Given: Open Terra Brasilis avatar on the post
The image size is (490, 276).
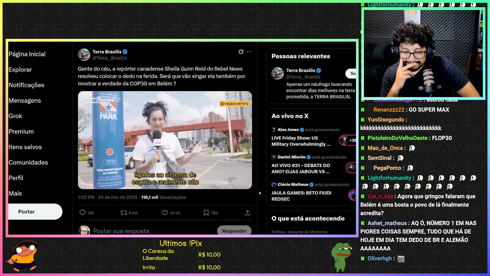Looking at the screenshot, I should (x=84, y=55).
